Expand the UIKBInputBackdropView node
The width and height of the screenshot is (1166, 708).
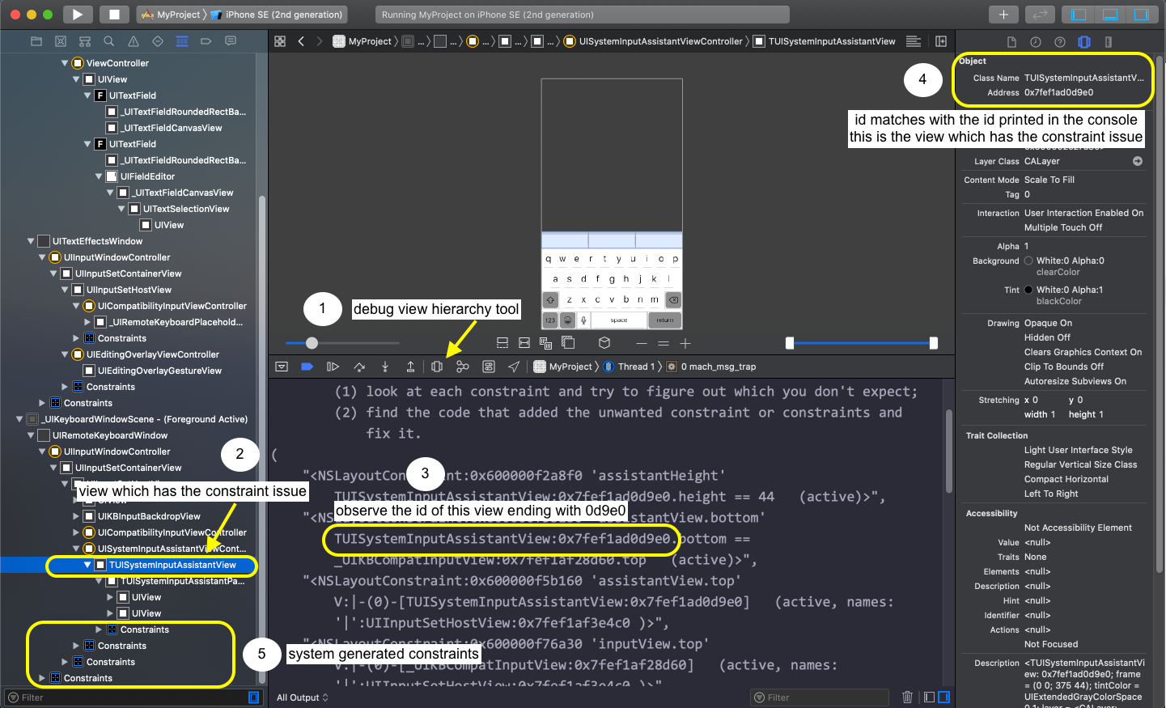coord(76,515)
